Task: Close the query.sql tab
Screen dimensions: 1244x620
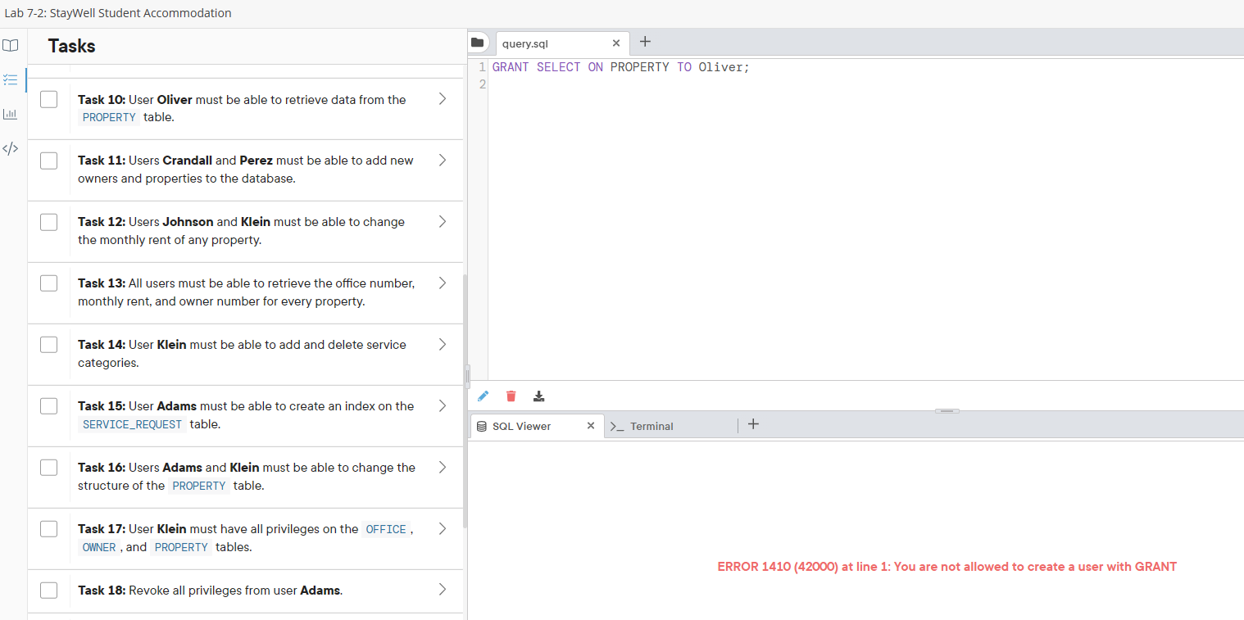Action: point(616,43)
